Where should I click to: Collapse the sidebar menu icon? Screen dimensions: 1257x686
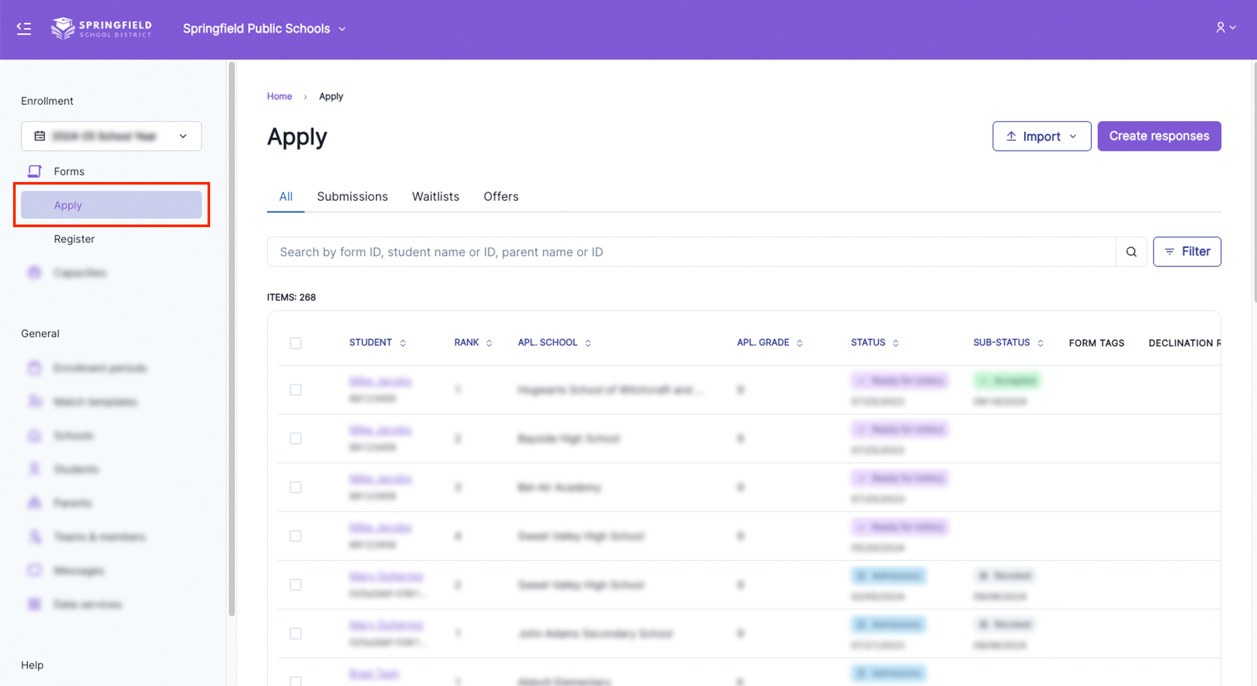coord(24,28)
